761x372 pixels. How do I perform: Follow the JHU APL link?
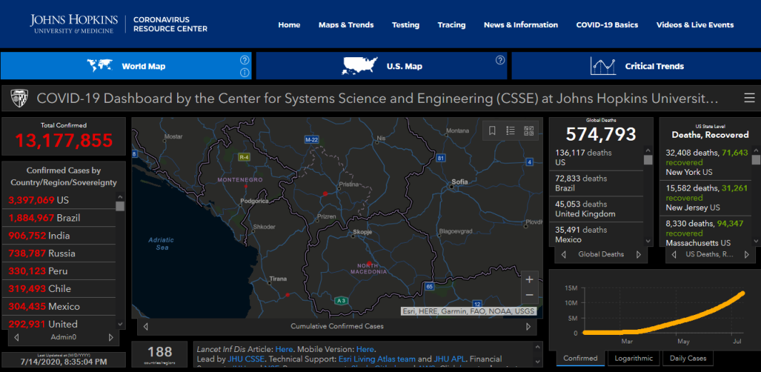449,359
